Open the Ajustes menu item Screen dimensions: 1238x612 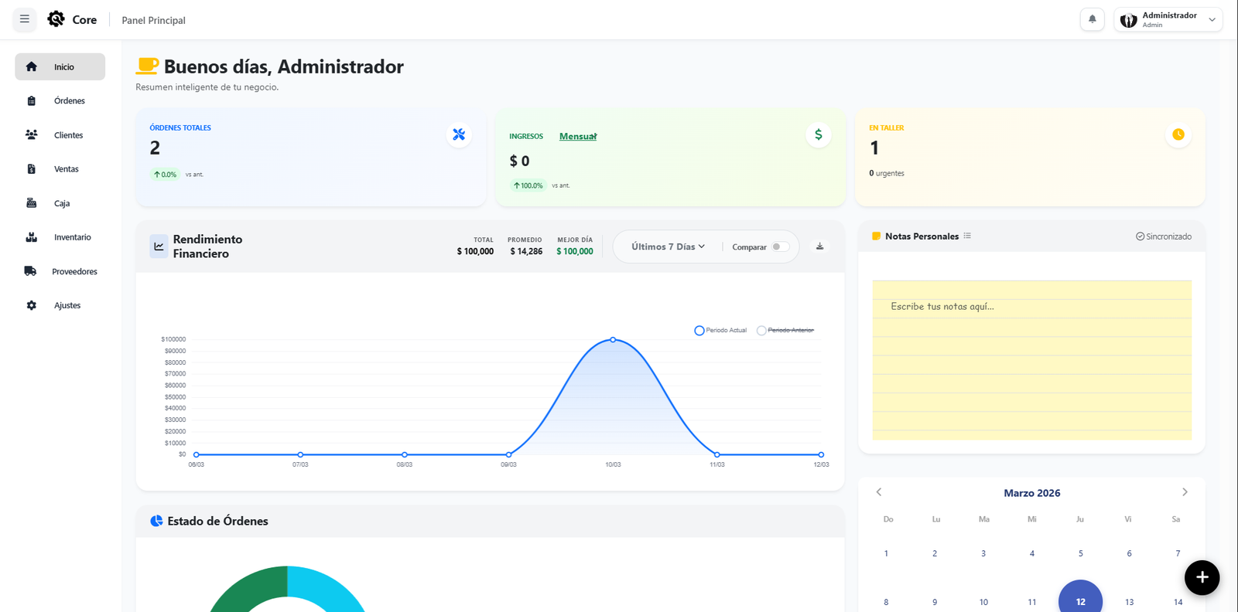pyautogui.click(x=60, y=305)
